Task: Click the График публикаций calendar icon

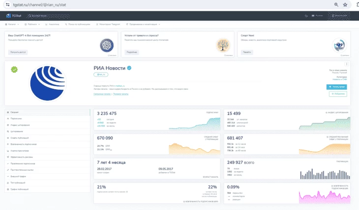Action: 8,189
